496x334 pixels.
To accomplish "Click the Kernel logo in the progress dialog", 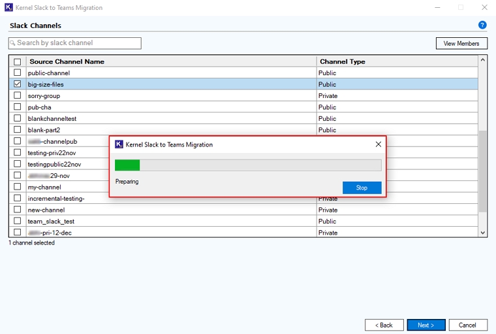I will [119, 144].
